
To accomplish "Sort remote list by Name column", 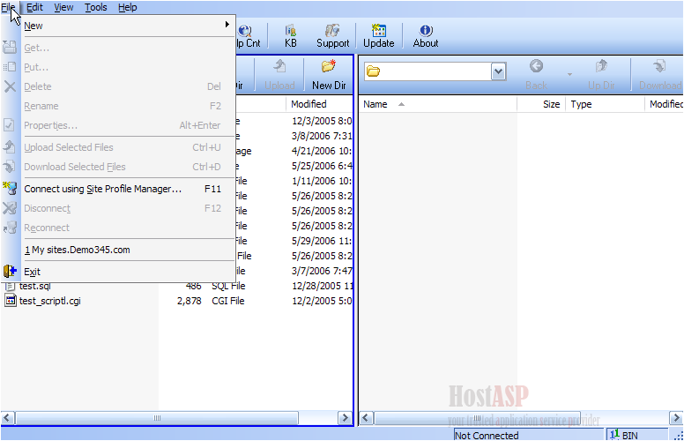I will pos(375,104).
